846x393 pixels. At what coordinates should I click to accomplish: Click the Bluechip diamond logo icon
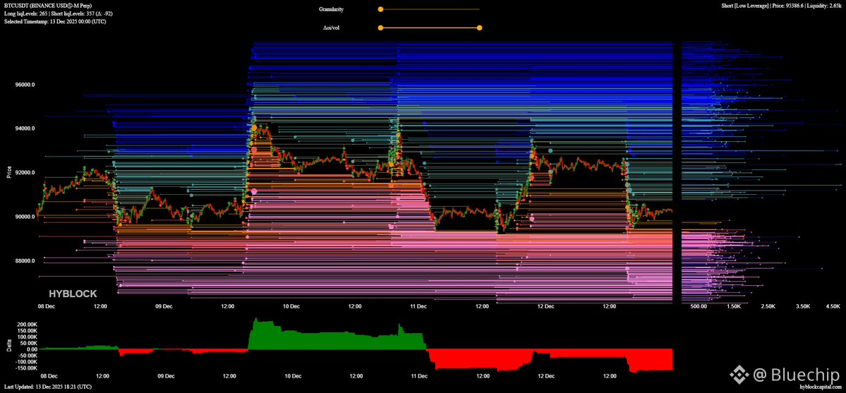point(739,373)
